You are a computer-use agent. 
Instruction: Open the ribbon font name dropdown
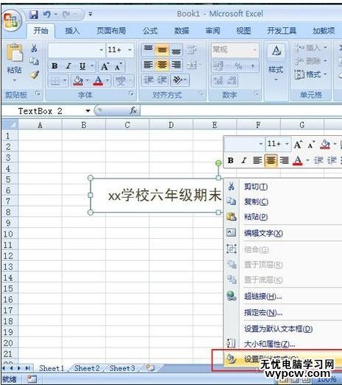pyautogui.click(x=101, y=50)
